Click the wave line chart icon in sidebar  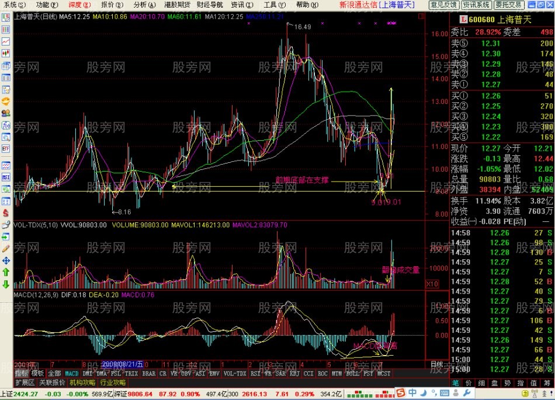6,165
